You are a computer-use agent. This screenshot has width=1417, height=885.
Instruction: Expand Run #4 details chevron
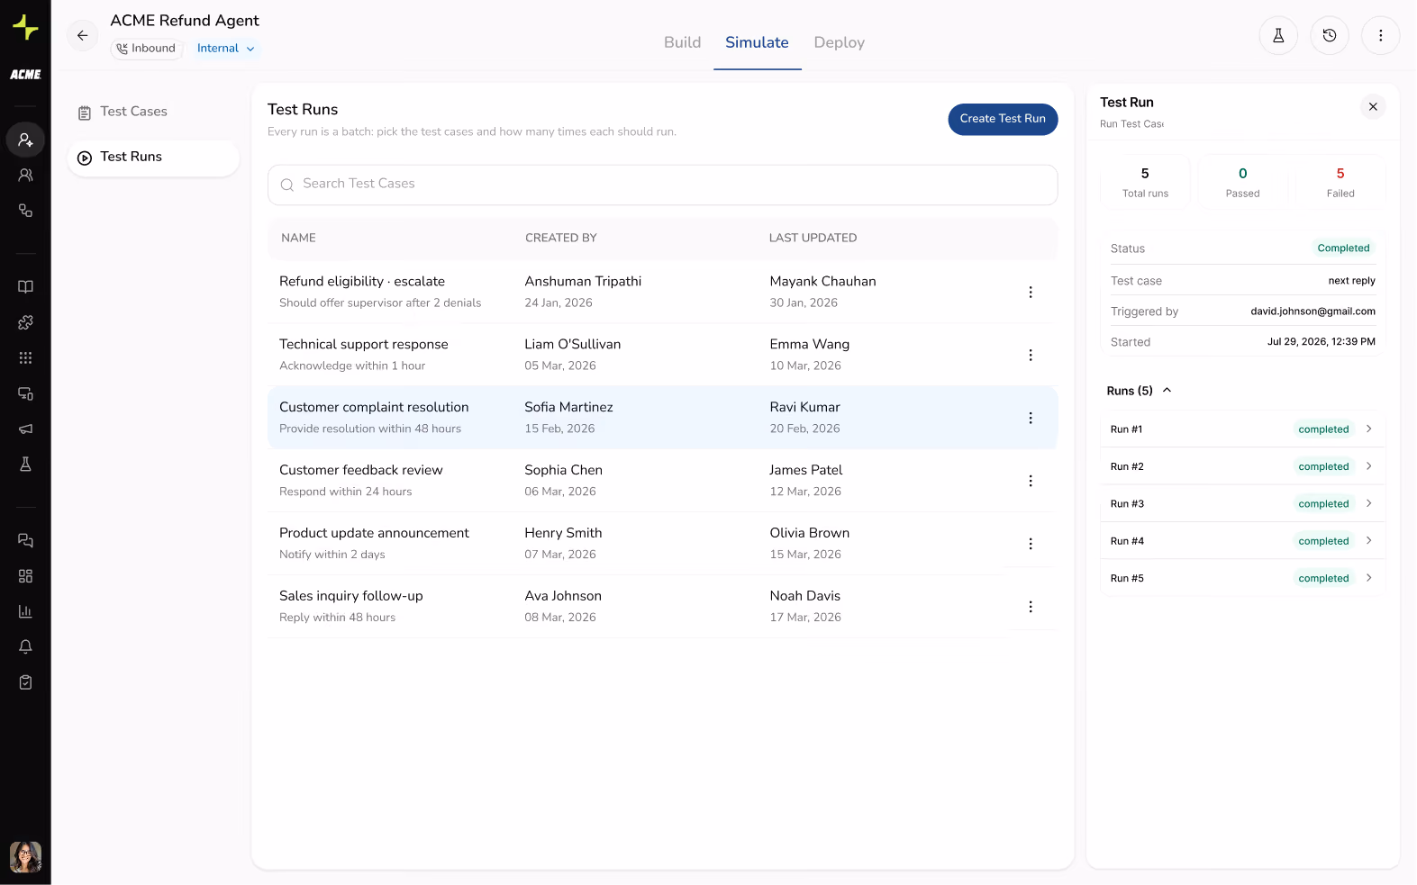pyautogui.click(x=1368, y=540)
